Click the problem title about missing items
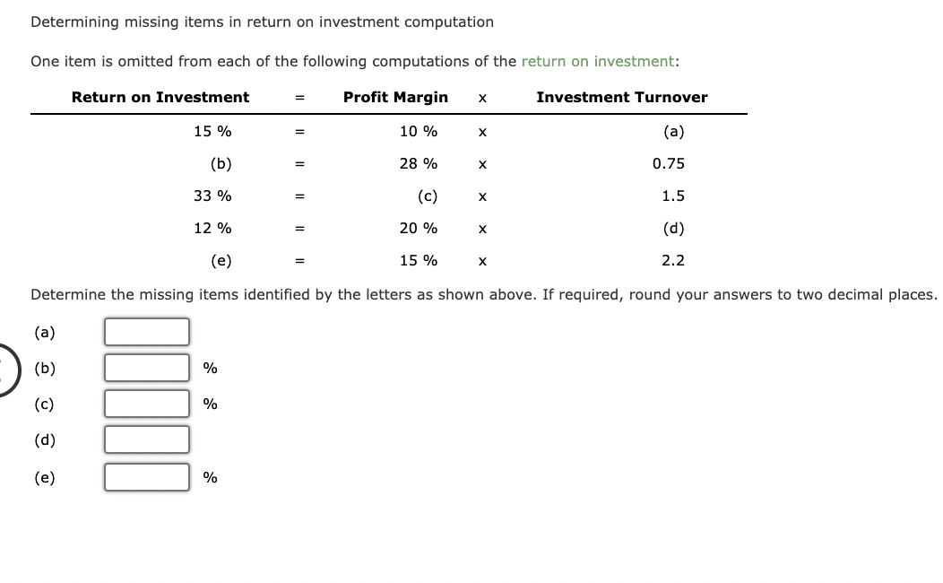 [x=262, y=22]
